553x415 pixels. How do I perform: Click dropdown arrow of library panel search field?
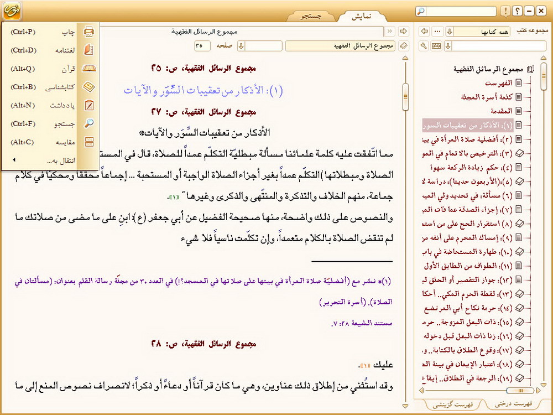tap(448, 46)
